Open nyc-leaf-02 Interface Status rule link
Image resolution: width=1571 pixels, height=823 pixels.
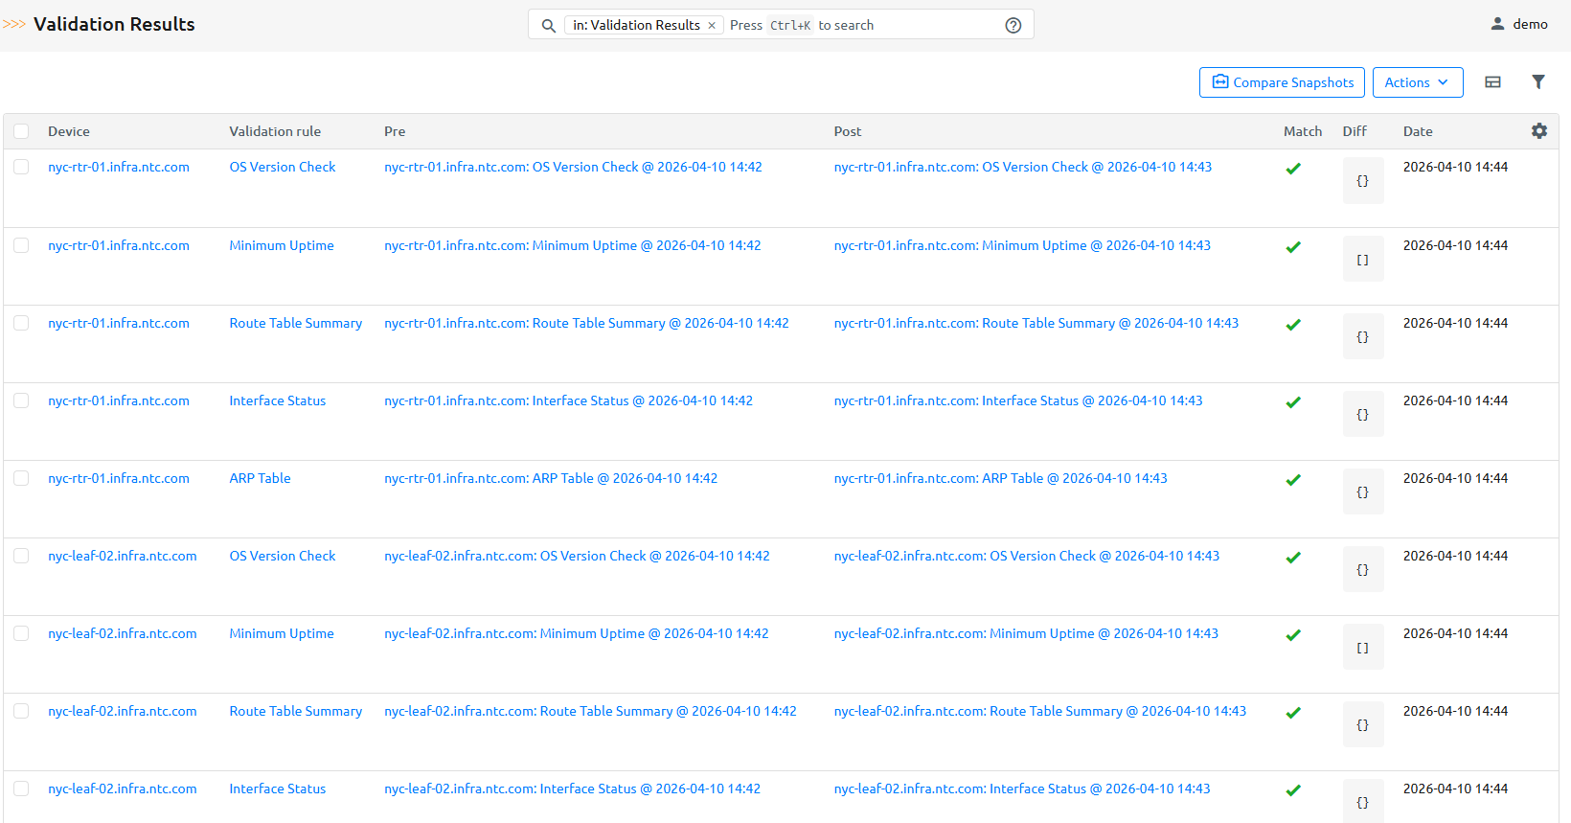[277, 789]
